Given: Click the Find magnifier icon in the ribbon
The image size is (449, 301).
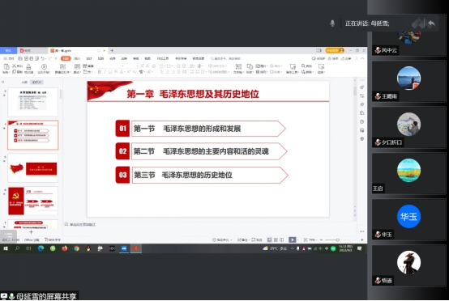Looking at the screenshot, I should point(303,66).
